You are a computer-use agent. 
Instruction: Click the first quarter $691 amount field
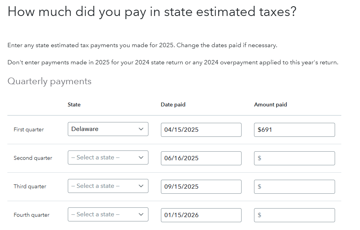click(294, 130)
